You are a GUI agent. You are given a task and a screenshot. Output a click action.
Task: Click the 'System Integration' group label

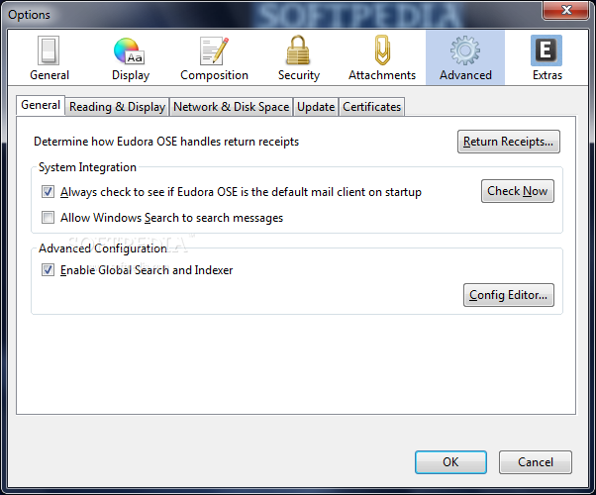tap(87, 167)
